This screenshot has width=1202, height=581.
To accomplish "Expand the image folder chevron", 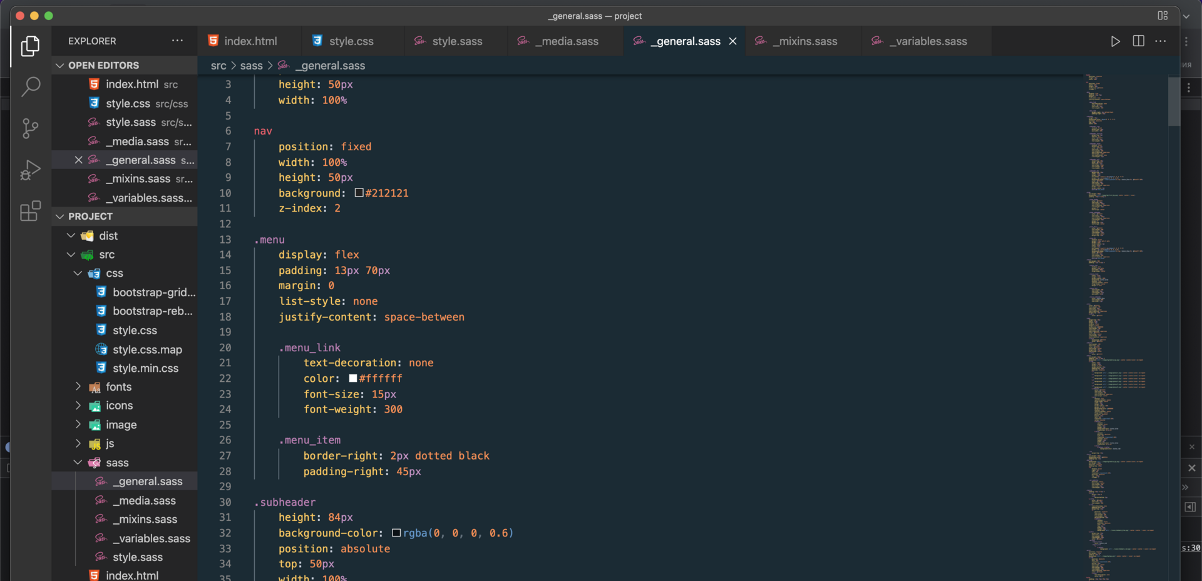I will pyautogui.click(x=78, y=424).
